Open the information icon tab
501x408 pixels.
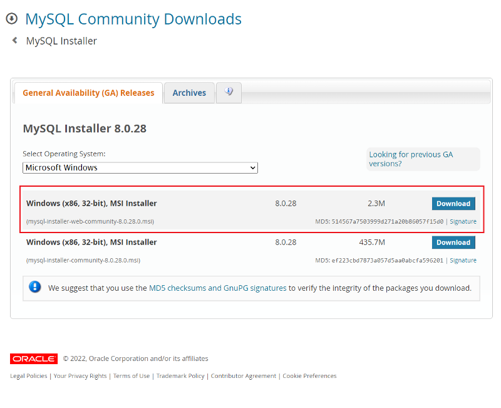[229, 92]
